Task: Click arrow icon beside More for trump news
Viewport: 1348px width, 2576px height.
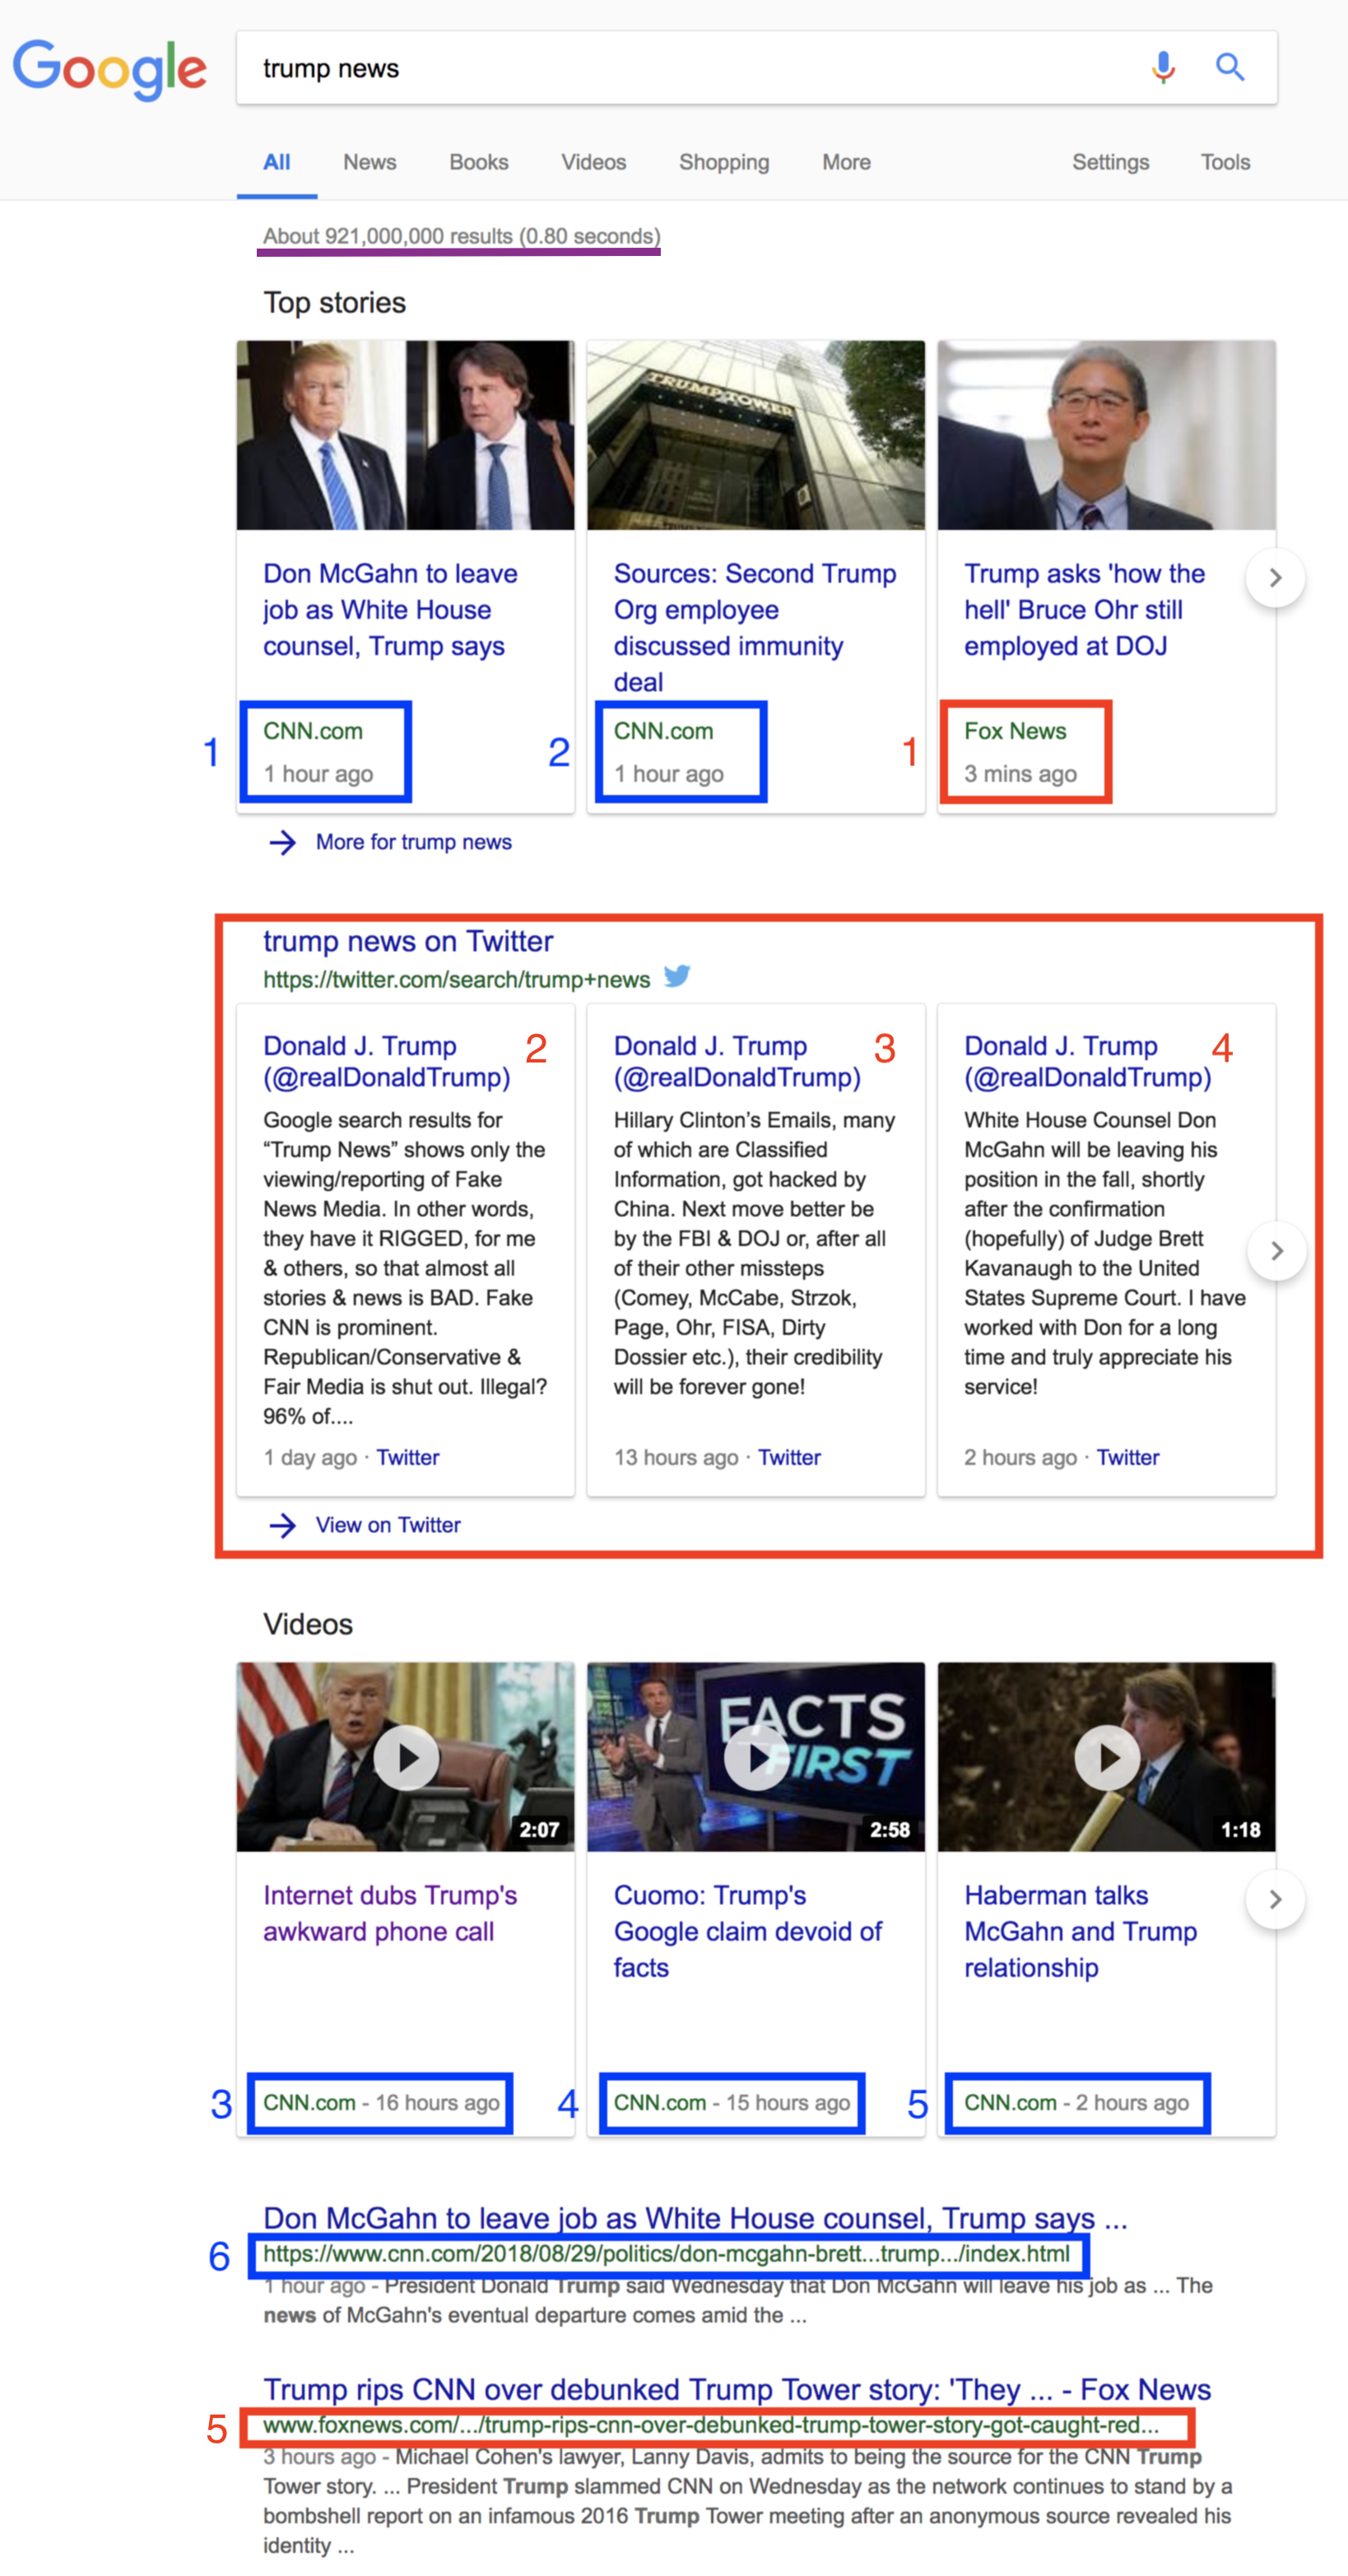Action: click(283, 842)
